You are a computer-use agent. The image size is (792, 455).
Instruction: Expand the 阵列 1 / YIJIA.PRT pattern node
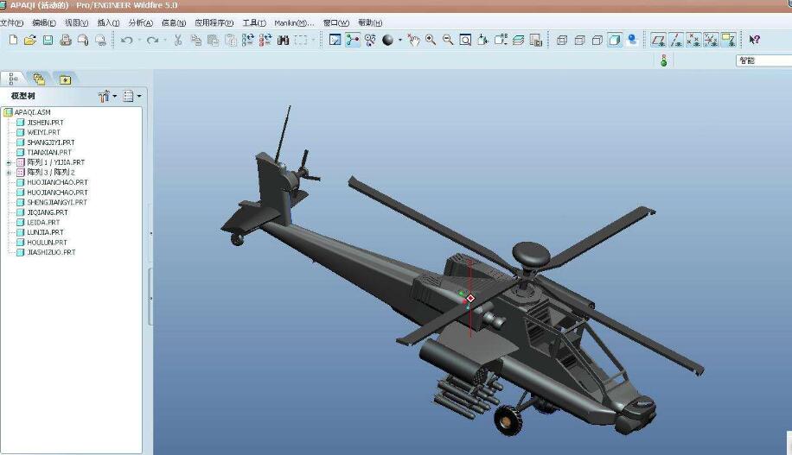9,162
